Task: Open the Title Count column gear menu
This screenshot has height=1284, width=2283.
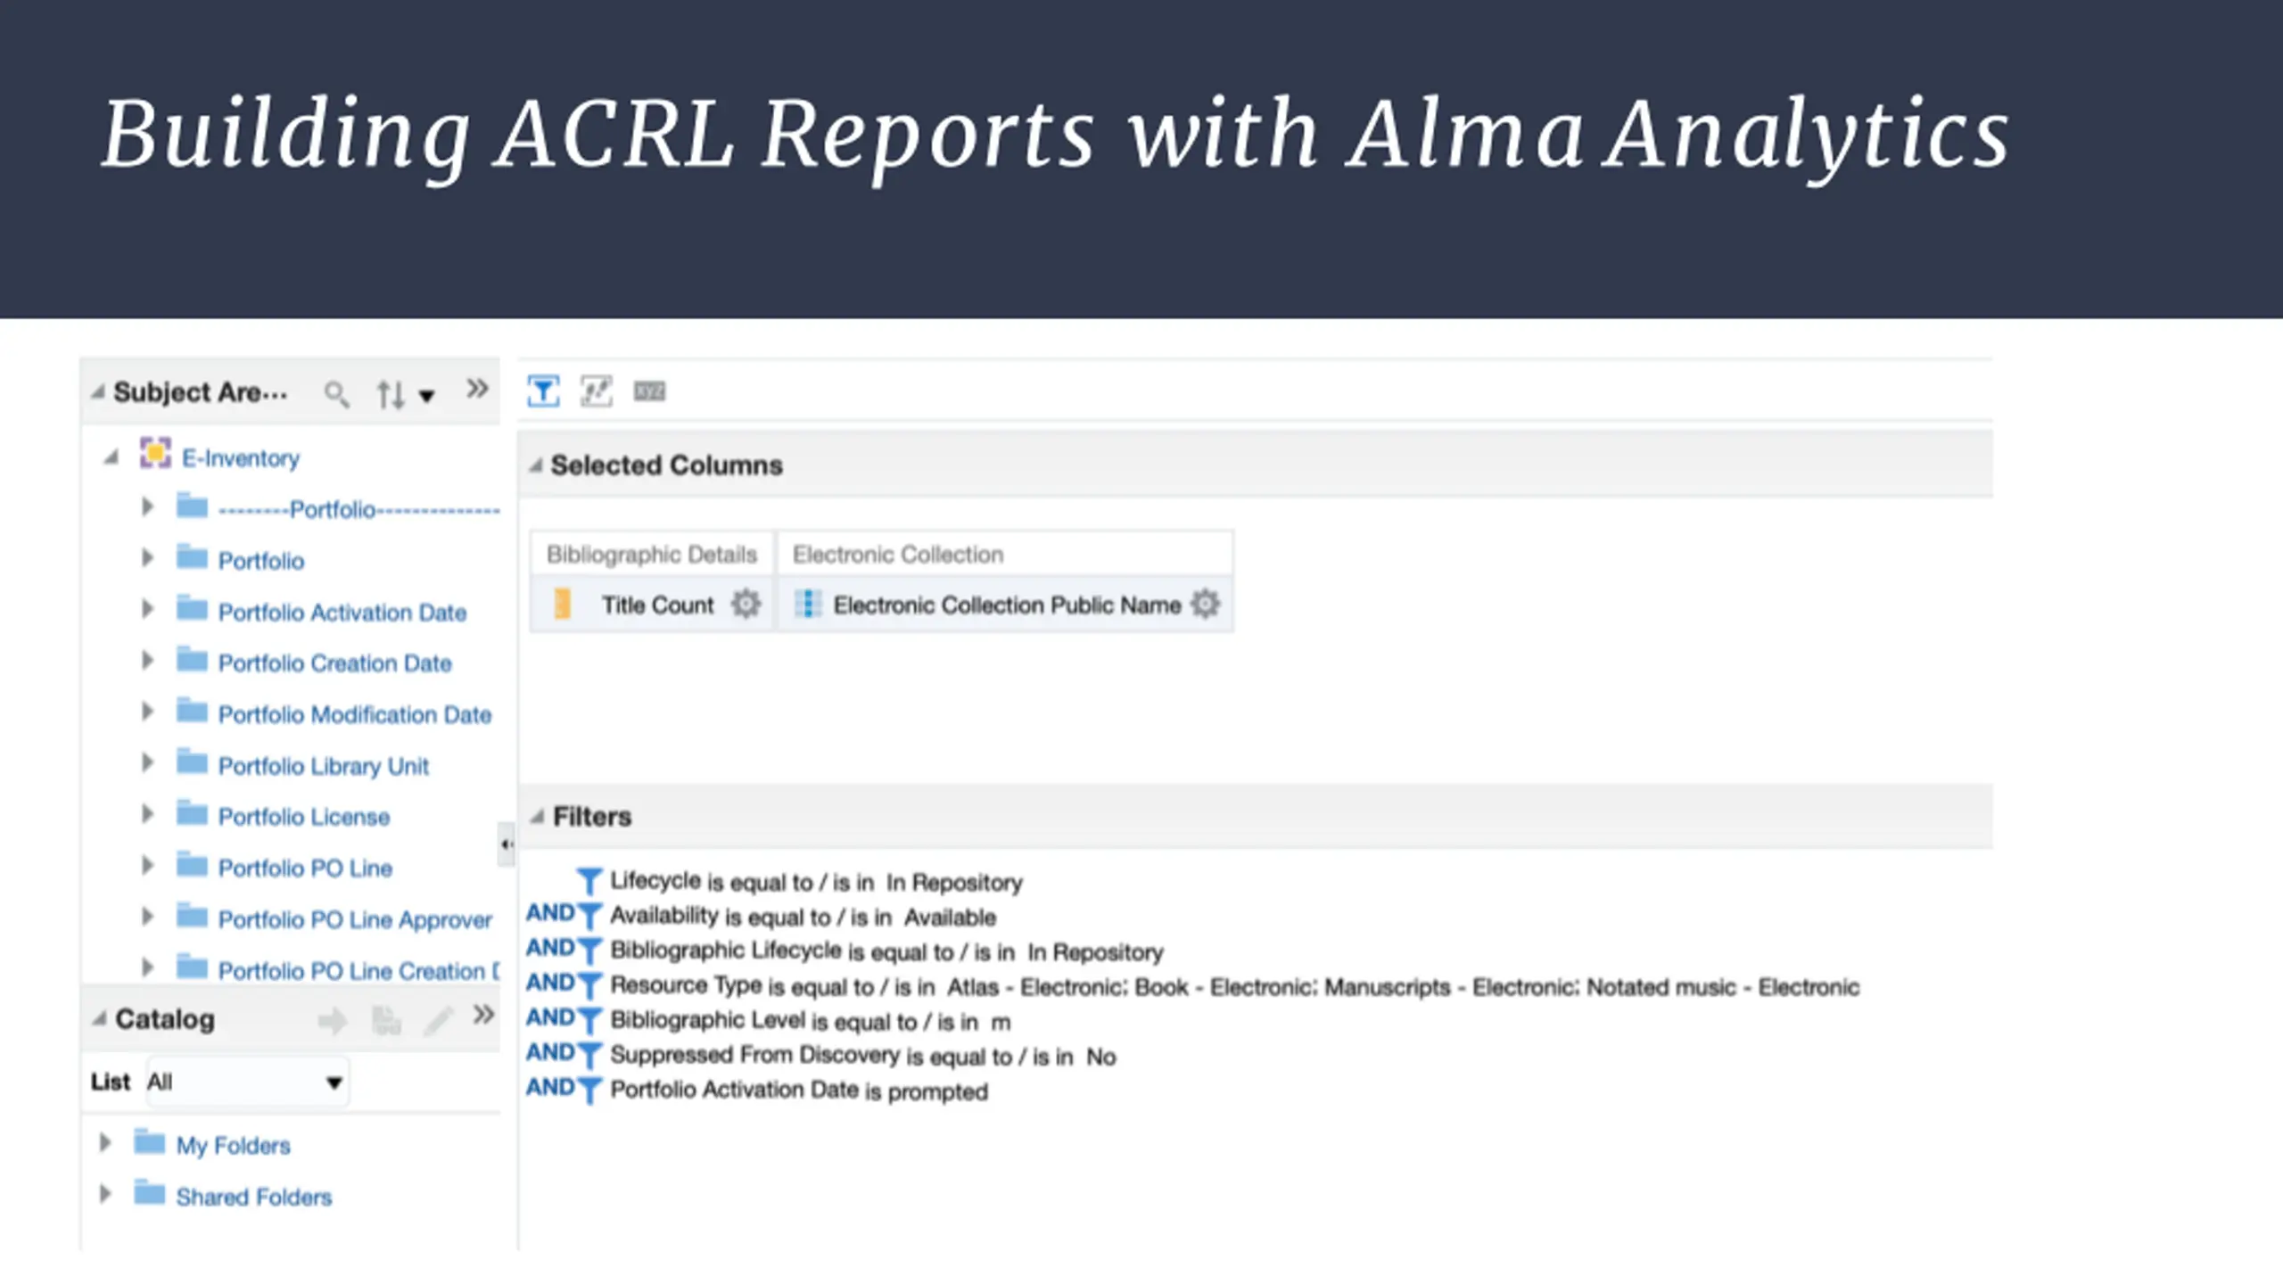Action: click(x=746, y=605)
